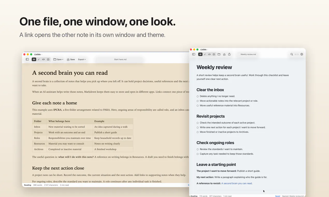
Task: Switch to split view in Start here.md window
Action: pos(48,59)
